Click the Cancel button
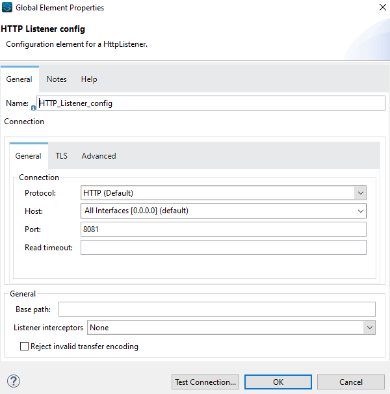 pos(351,382)
